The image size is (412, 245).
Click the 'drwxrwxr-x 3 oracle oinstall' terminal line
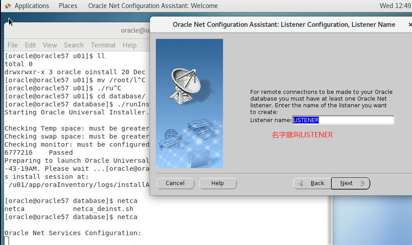click(x=75, y=72)
